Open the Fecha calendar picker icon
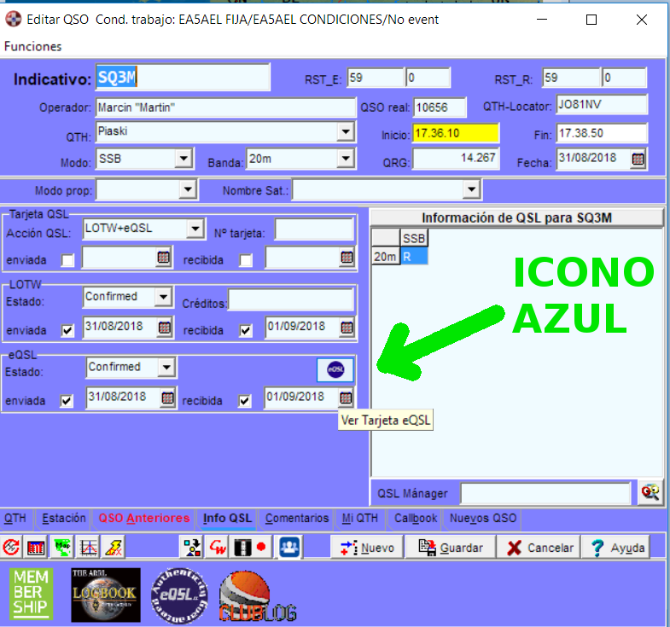670x627 pixels. [638, 159]
